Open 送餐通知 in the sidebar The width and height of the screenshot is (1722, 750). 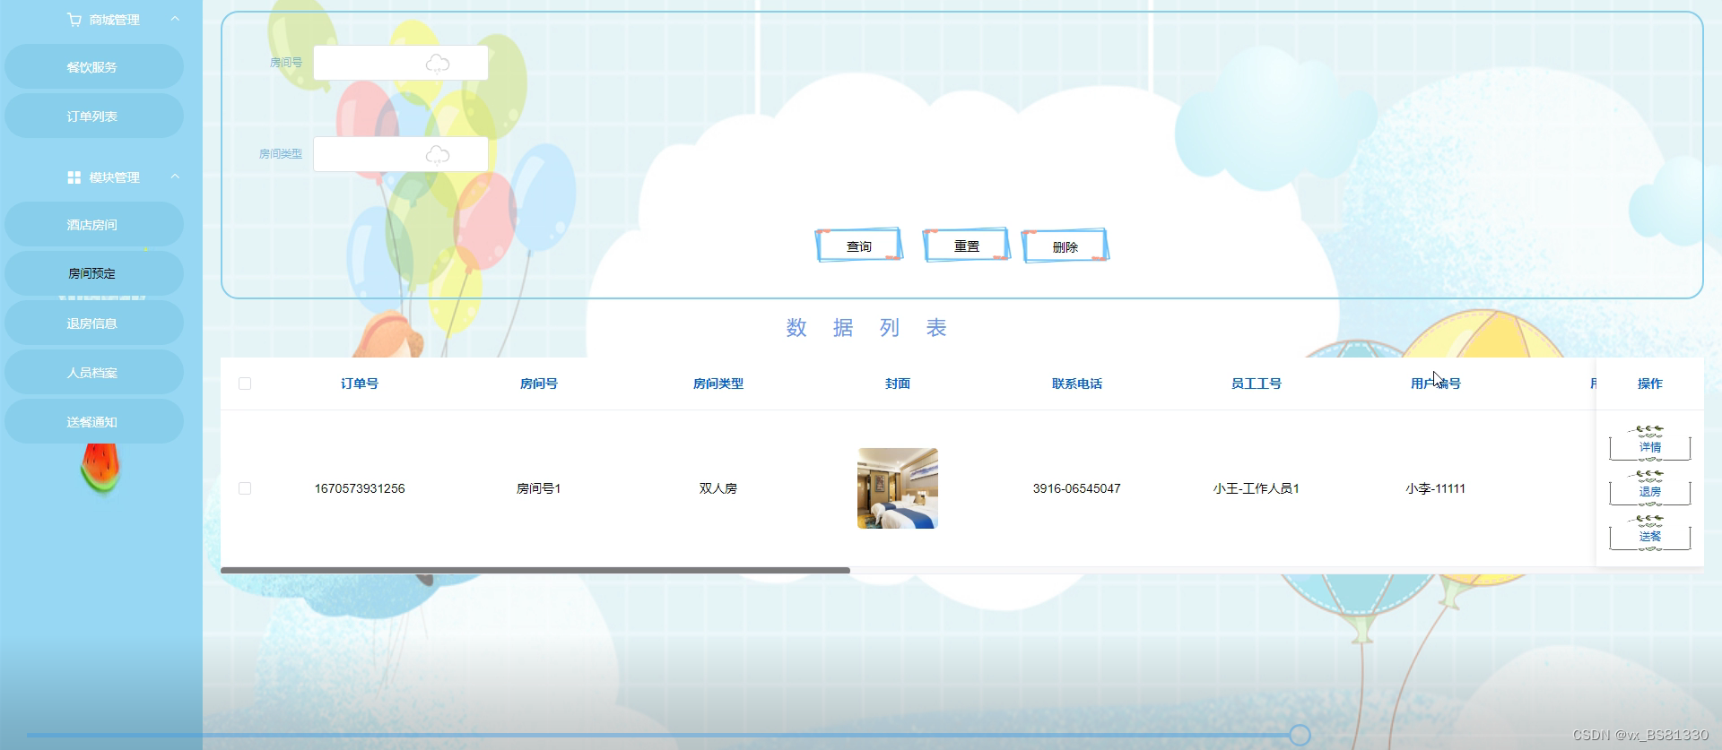(x=94, y=421)
